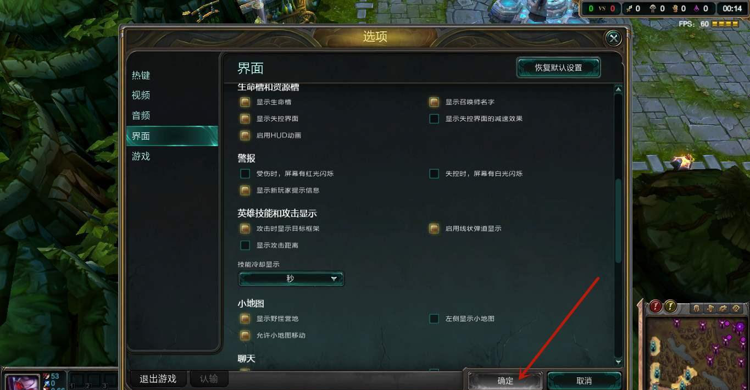Disable the 显示生命槽 checkbox
Image resolution: width=750 pixels, height=390 pixels.
(x=245, y=102)
